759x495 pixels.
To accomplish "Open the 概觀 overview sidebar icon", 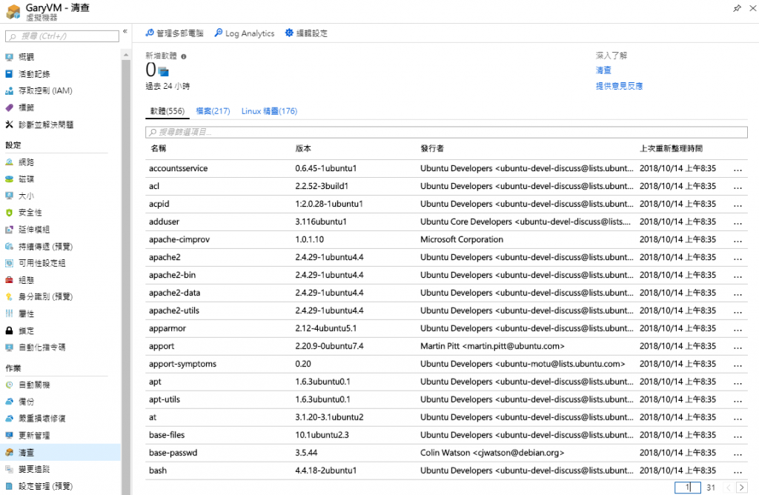I will coord(9,57).
